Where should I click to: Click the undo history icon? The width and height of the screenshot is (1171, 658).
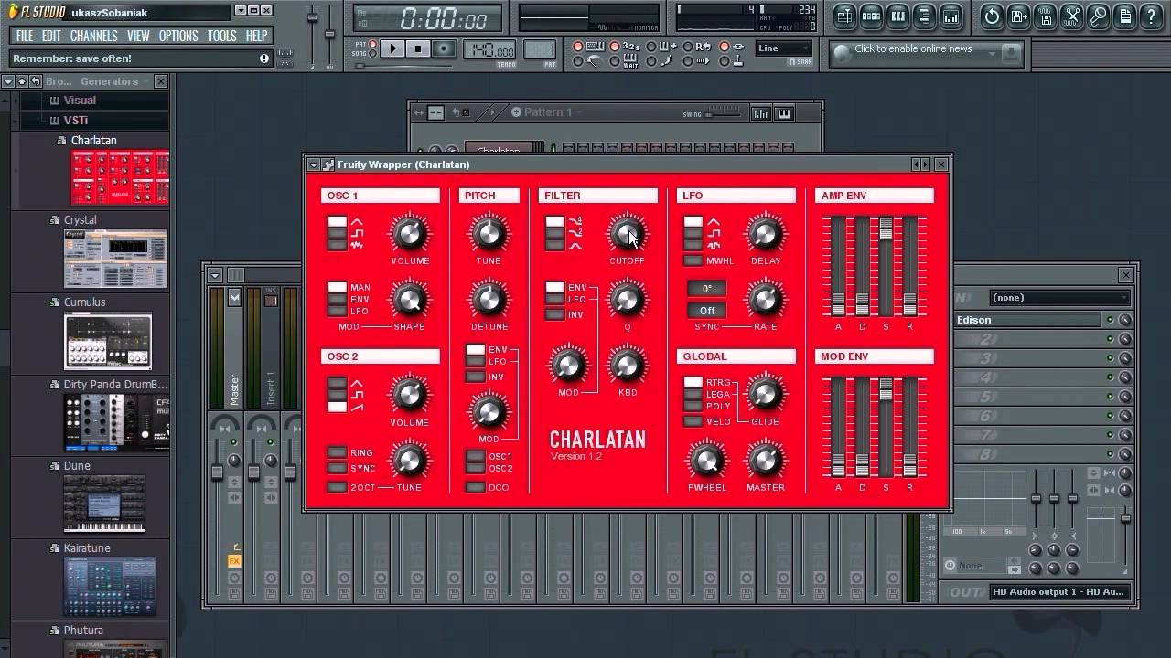(x=992, y=16)
